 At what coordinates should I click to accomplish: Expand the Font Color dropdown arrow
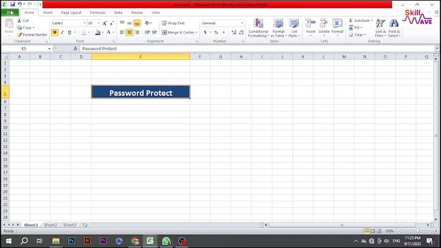pyautogui.click(x=113, y=32)
